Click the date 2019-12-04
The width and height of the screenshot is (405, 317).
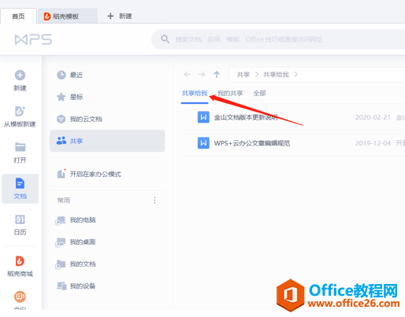tap(373, 143)
